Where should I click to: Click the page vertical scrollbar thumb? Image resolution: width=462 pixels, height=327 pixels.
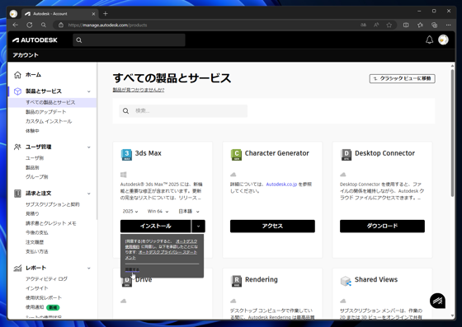[453, 133]
